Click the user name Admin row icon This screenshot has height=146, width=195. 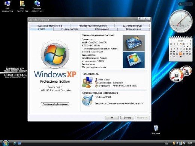(96, 79)
